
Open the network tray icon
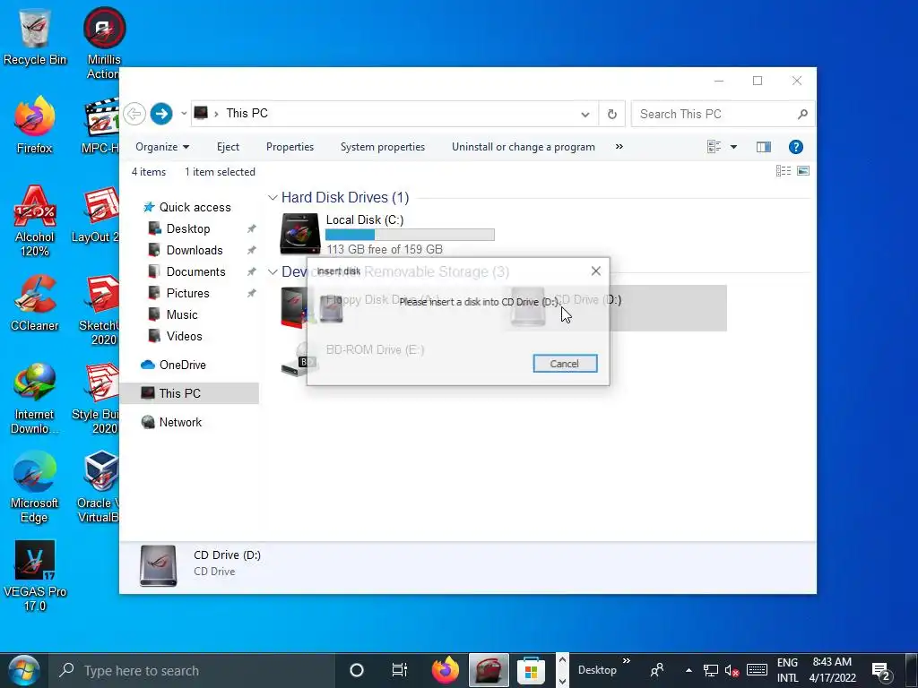(711, 670)
